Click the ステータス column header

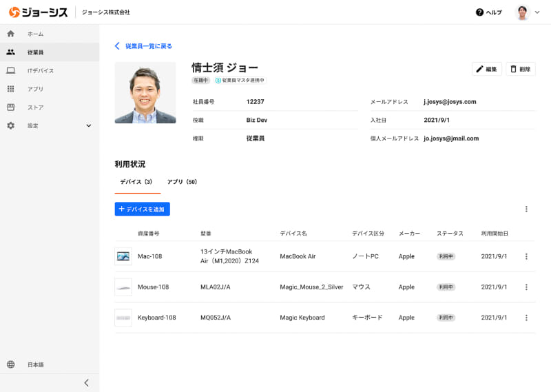click(450, 233)
